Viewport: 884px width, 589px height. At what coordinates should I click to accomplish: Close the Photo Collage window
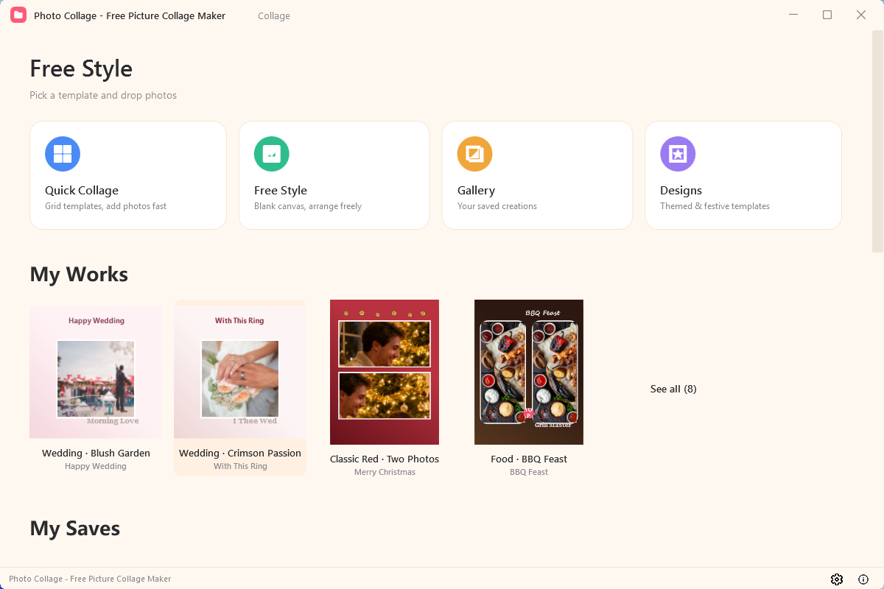click(x=861, y=15)
